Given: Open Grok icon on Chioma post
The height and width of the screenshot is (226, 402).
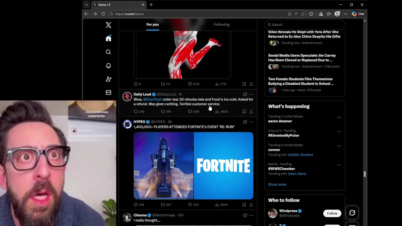Looking at the screenshot, I should point(245,215).
